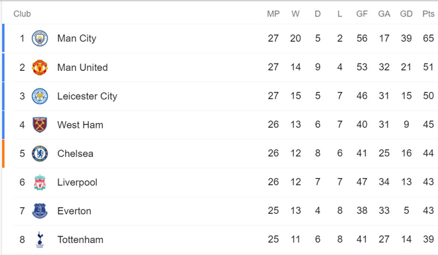This screenshot has width=438, height=255.
Task: Select the West Ham team name
Action: click(x=80, y=125)
